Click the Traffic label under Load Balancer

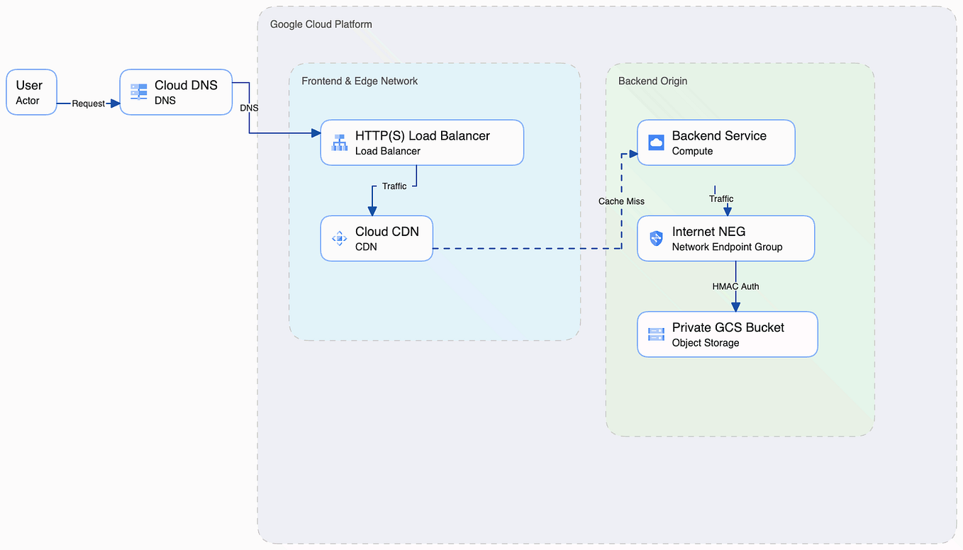(x=394, y=186)
